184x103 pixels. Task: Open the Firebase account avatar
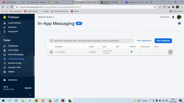pos(179,17)
